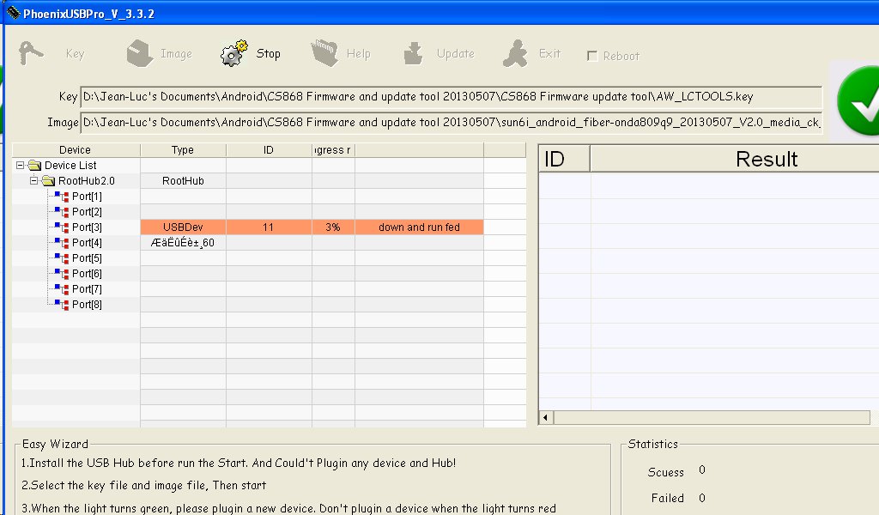Click the Update download icon
Viewport: 879px width, 515px height.
click(413, 54)
